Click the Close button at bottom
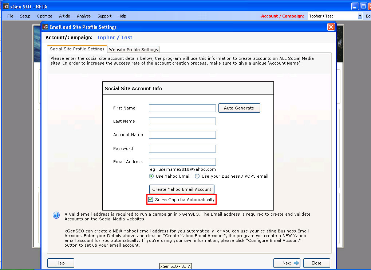Viewport: 371px width, 270px height. (x=316, y=263)
